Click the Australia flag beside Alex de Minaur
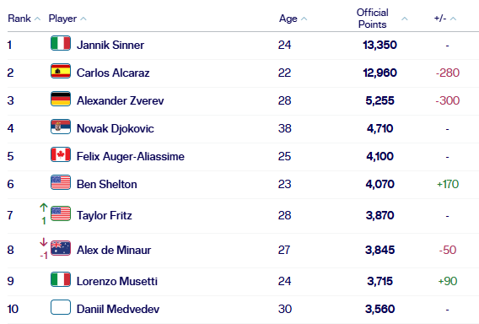479x324 pixels. (x=61, y=248)
